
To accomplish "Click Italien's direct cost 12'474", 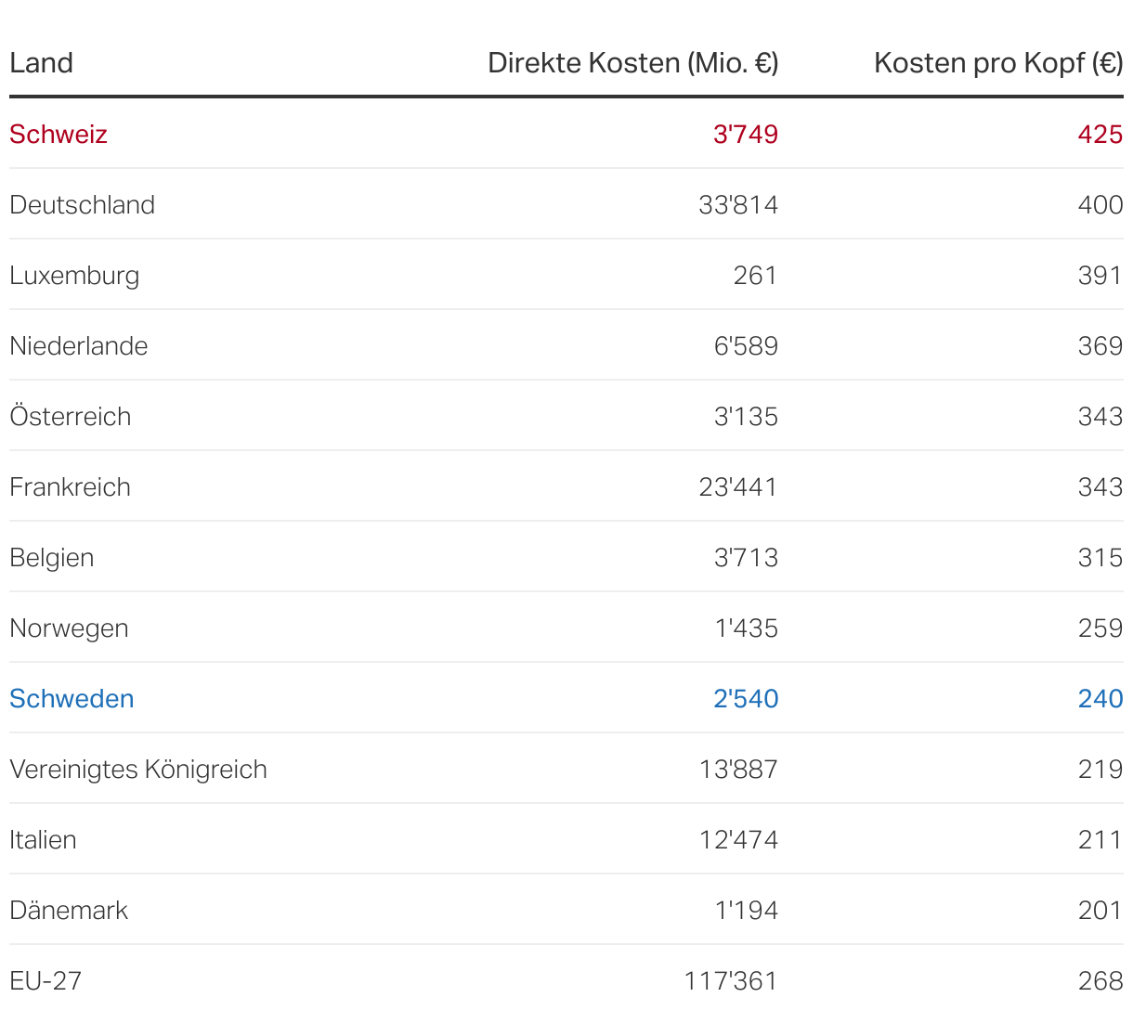I will click(x=737, y=840).
